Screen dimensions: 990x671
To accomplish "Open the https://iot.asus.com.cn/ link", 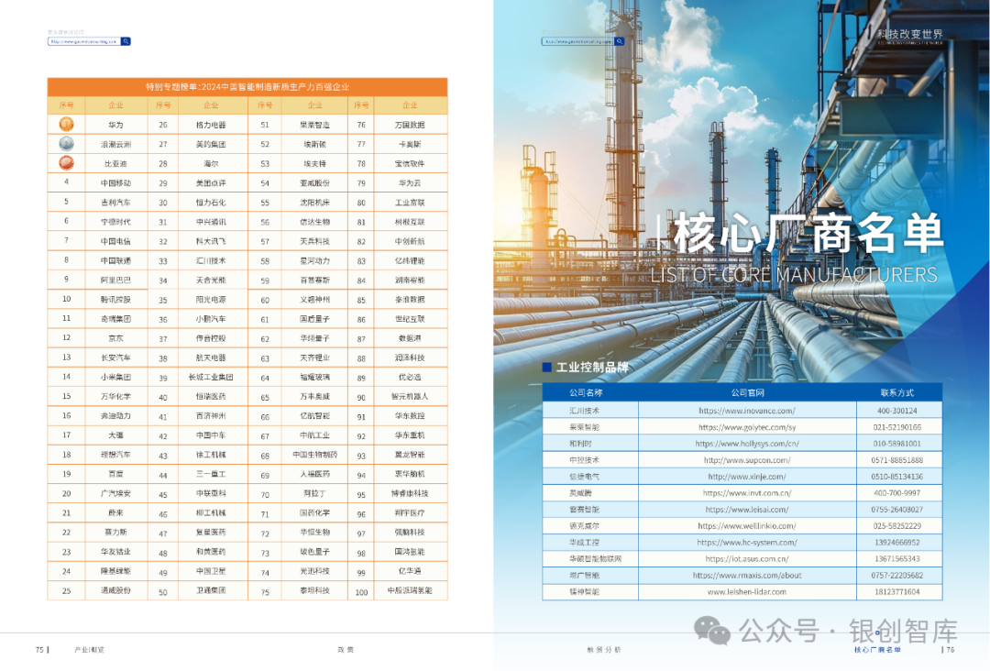I will tap(747, 558).
